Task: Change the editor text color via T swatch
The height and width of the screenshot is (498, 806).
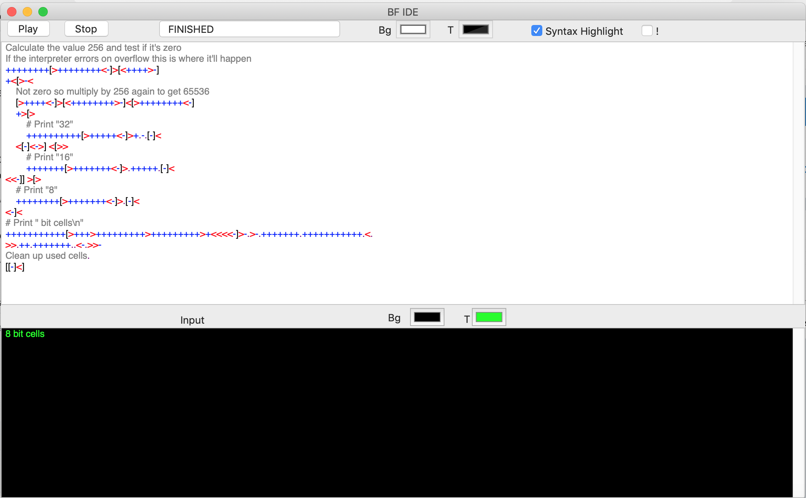Action: [x=475, y=29]
